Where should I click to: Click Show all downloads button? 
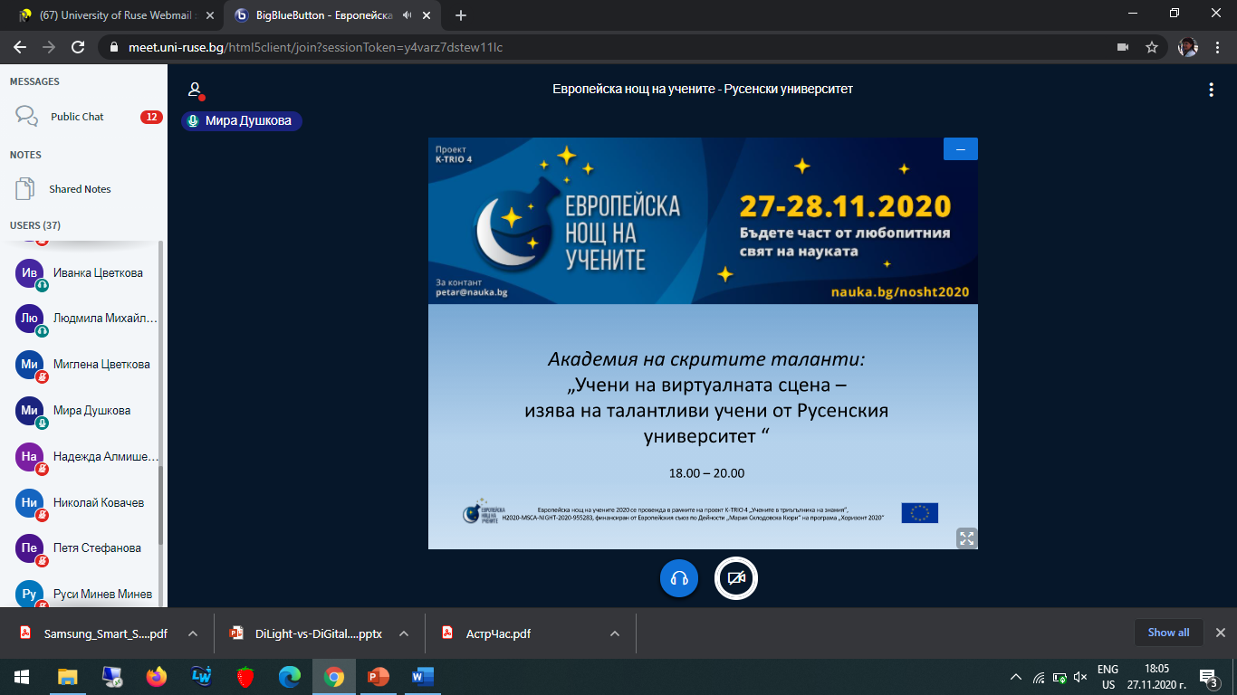1168,633
